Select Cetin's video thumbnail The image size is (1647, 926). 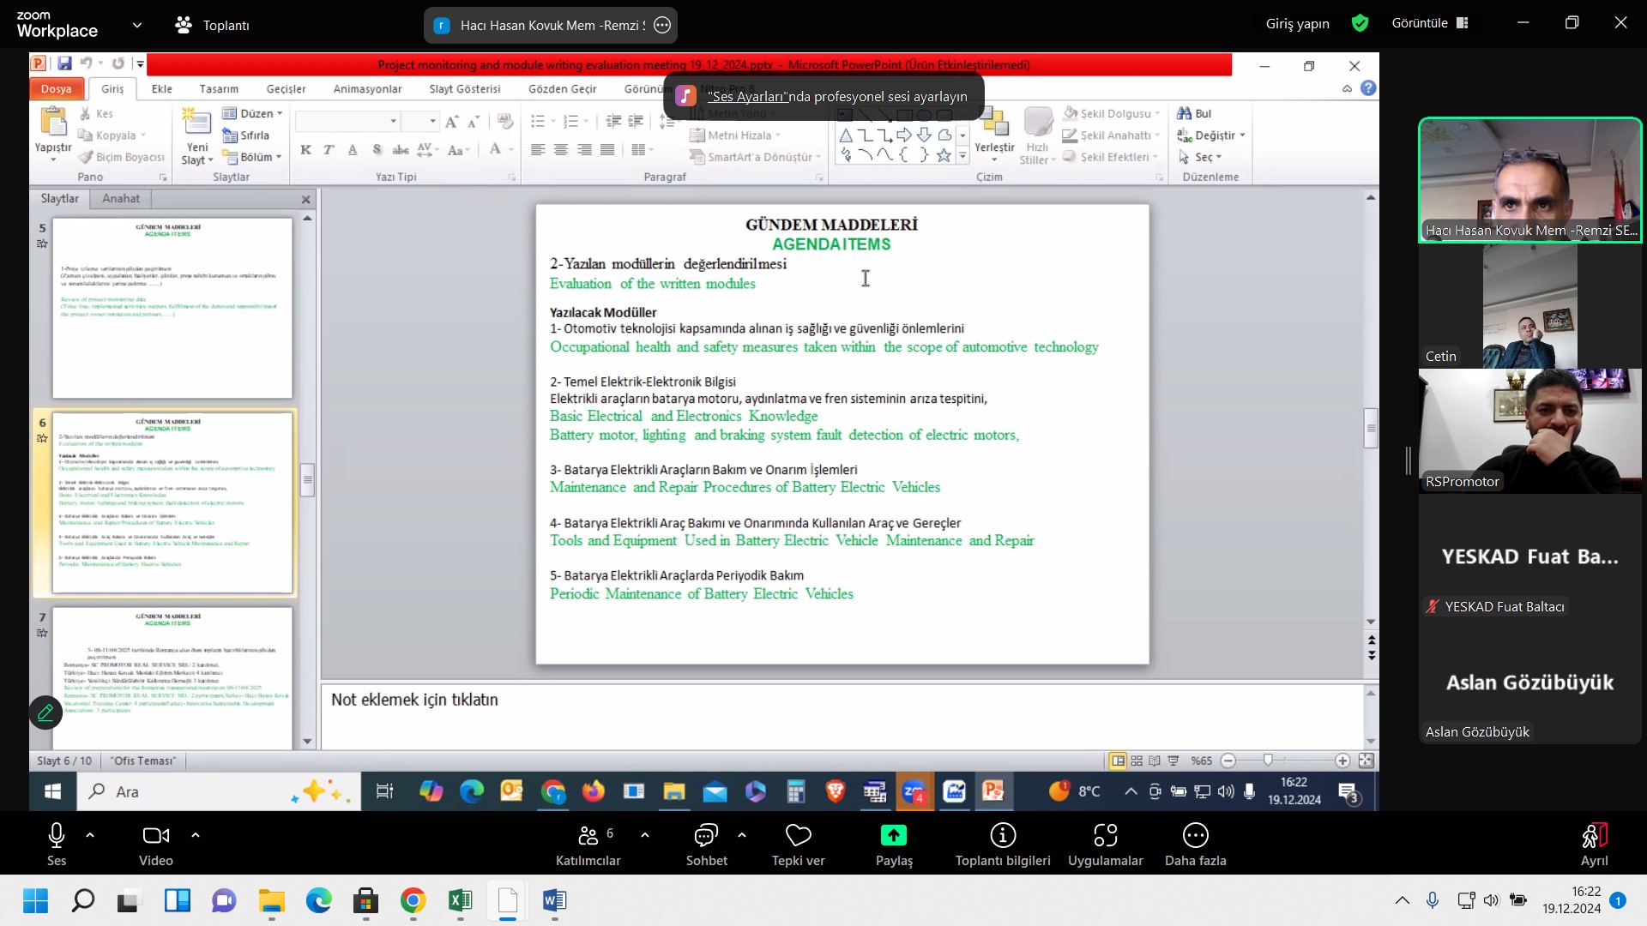pyautogui.click(x=1529, y=307)
